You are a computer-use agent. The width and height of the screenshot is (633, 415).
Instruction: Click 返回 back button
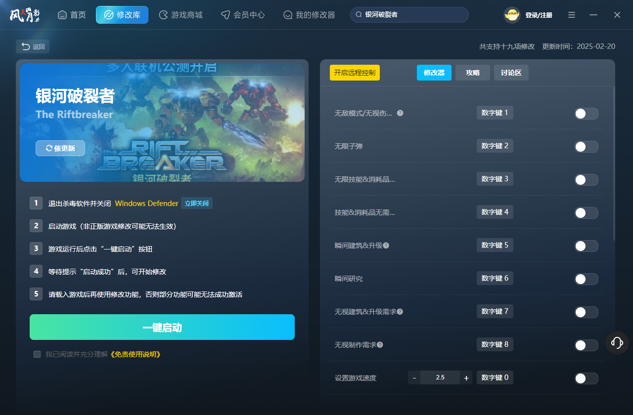[x=33, y=46]
